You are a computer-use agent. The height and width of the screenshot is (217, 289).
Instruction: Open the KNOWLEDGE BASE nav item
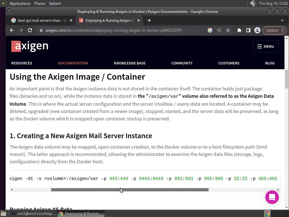coord(130,63)
